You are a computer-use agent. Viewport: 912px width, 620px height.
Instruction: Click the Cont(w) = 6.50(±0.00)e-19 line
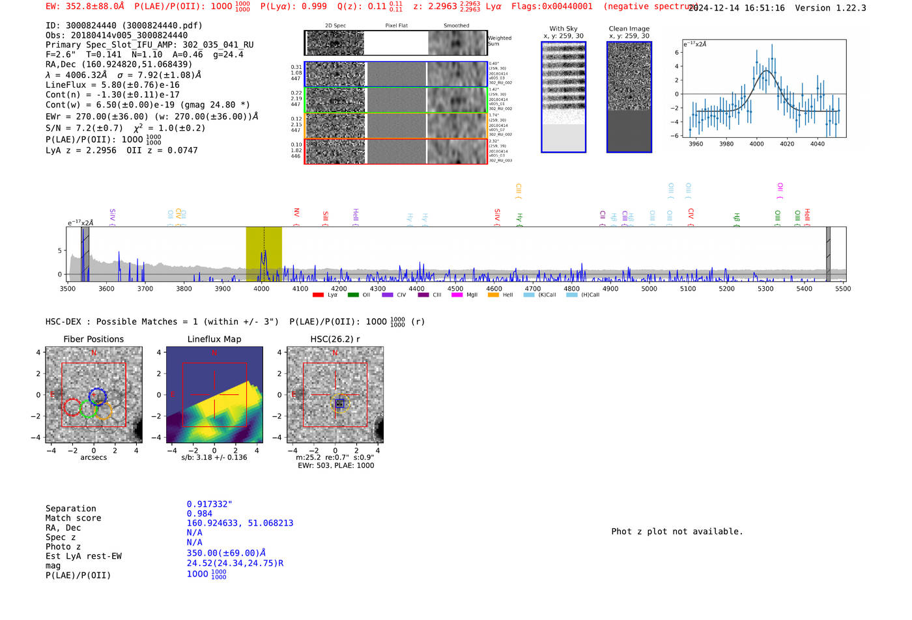[x=148, y=105]
